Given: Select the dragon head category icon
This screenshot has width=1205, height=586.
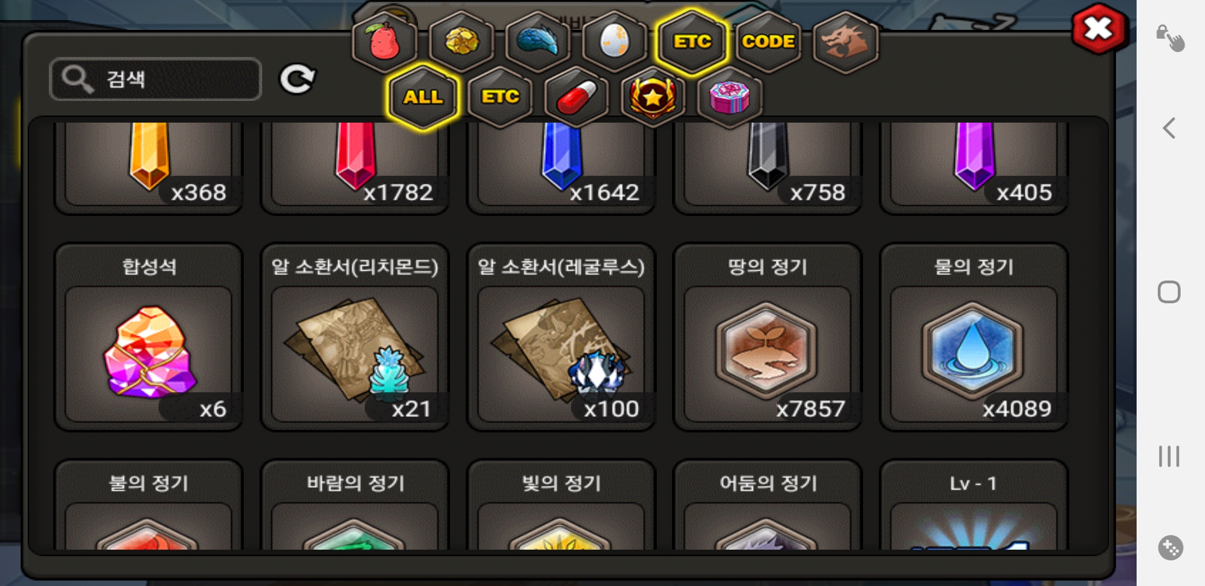Looking at the screenshot, I should tap(846, 42).
